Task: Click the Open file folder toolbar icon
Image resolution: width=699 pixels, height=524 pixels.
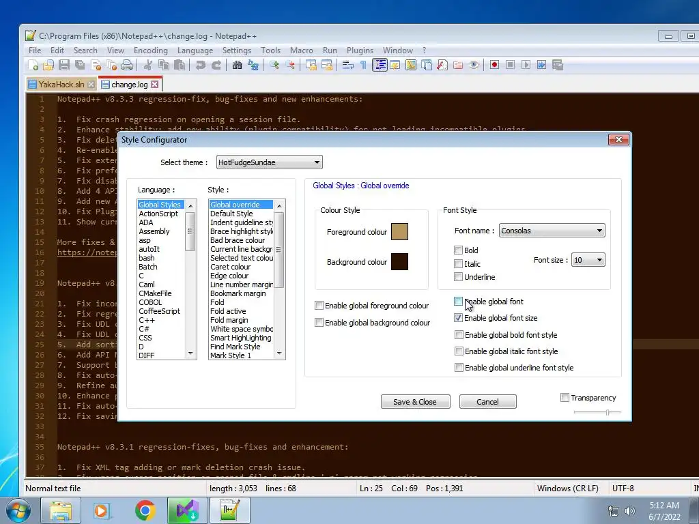Action: [x=48, y=65]
